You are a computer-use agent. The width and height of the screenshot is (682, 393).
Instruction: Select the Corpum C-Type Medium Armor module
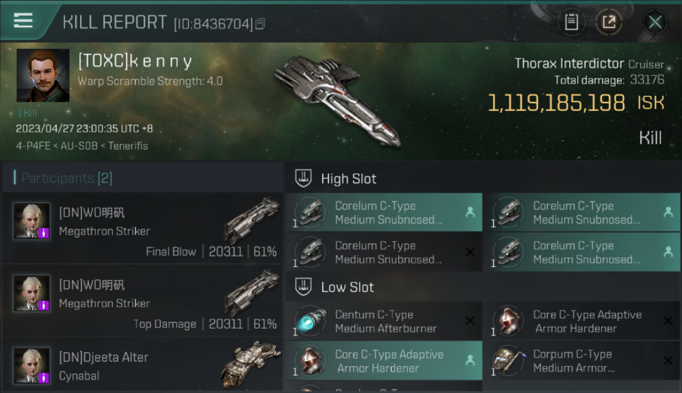[582, 361]
